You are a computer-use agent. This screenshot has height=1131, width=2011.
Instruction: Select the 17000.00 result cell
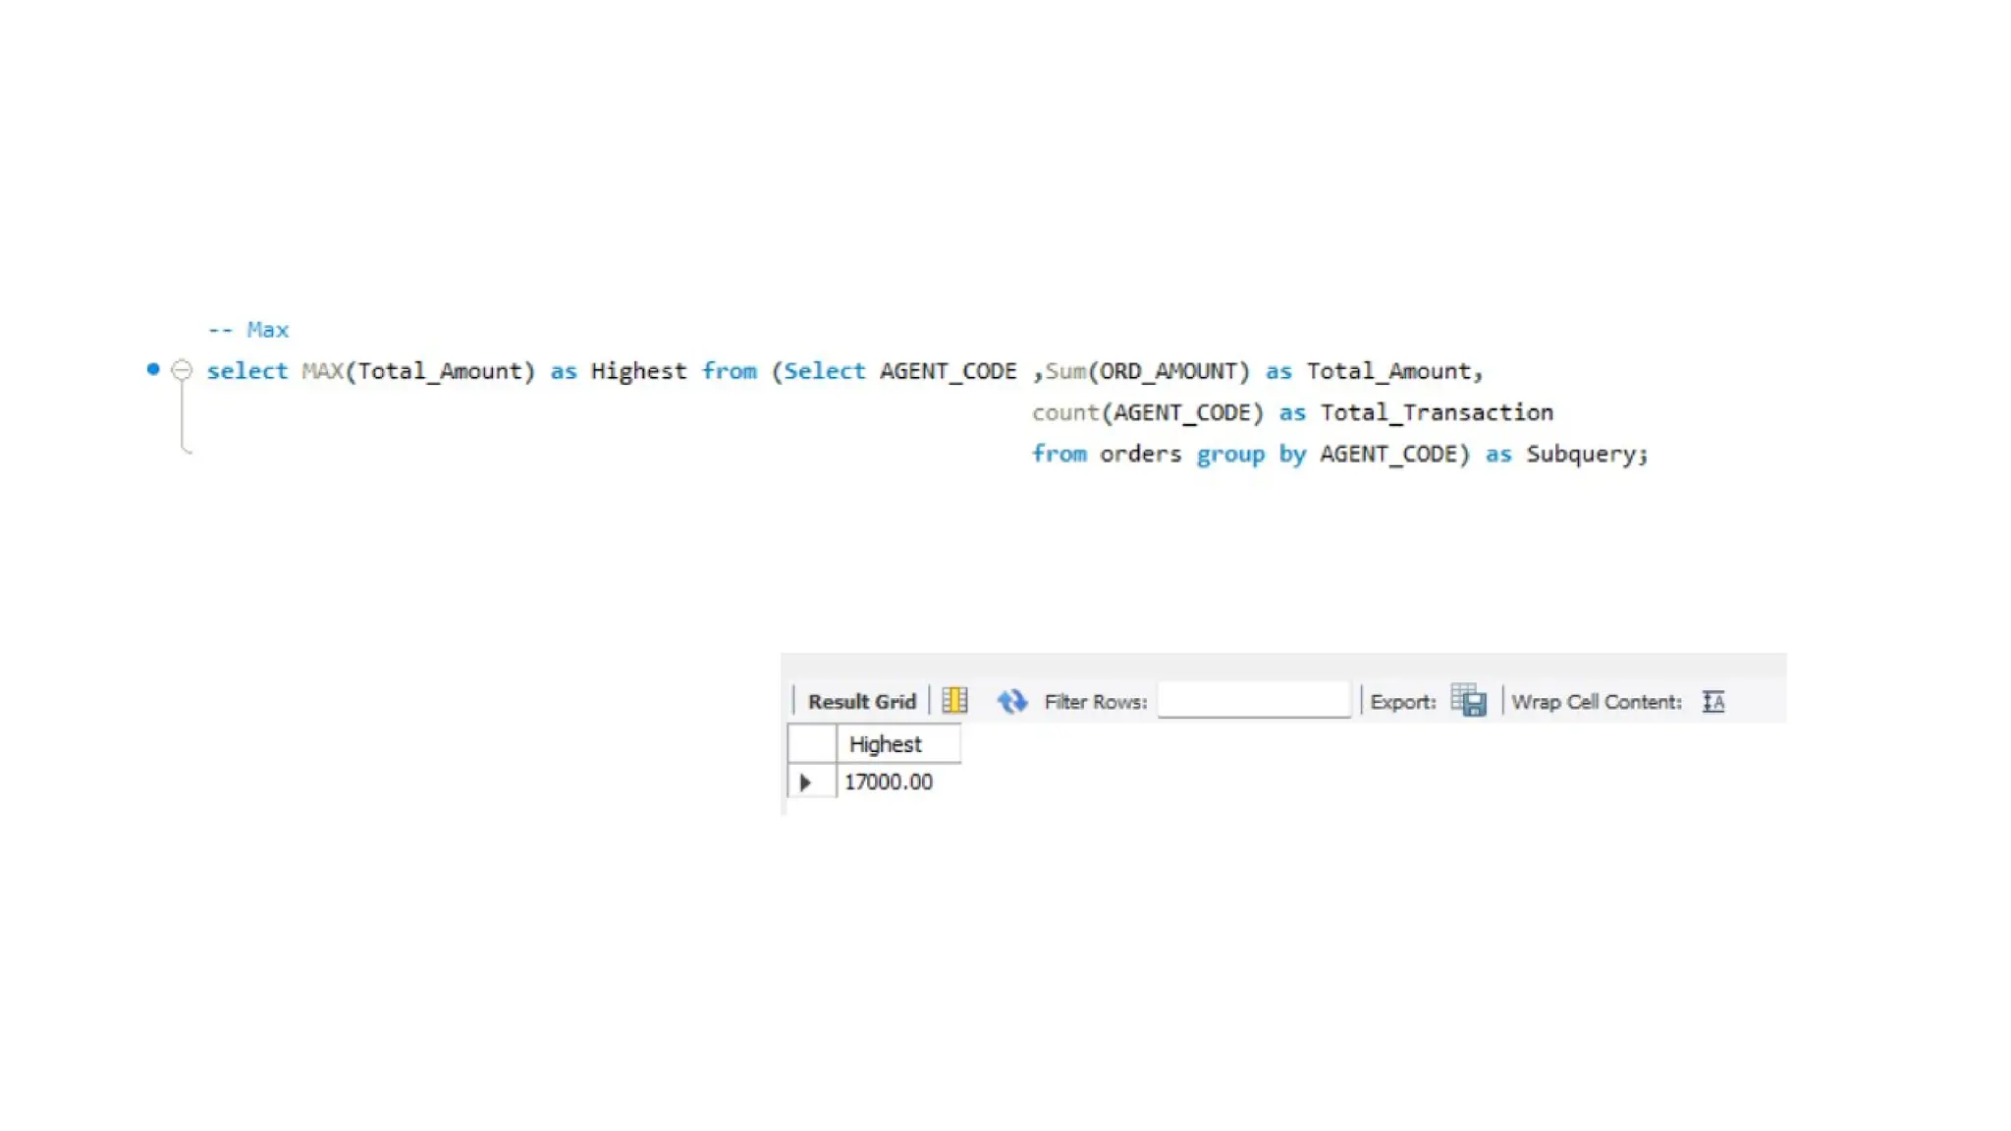tap(889, 782)
